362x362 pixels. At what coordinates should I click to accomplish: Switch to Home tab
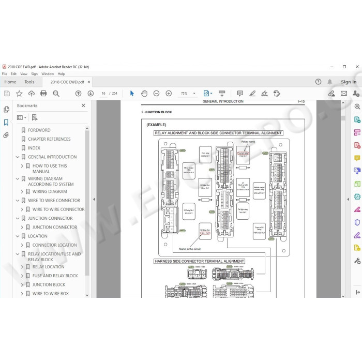[x=10, y=82]
